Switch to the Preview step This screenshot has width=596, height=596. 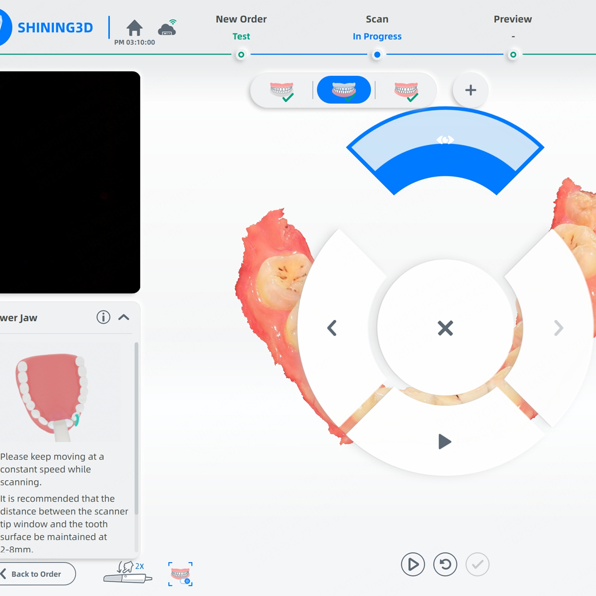pos(513,54)
